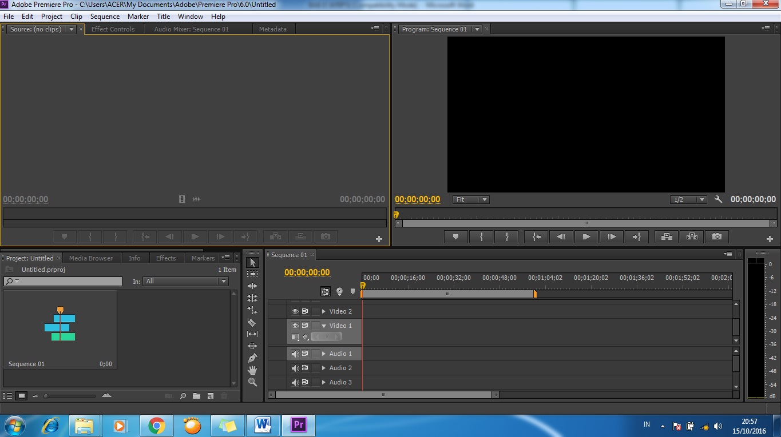Select the Slip tool
The height and width of the screenshot is (437, 781).
pos(252,334)
